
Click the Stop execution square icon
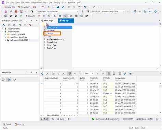(44, 16)
